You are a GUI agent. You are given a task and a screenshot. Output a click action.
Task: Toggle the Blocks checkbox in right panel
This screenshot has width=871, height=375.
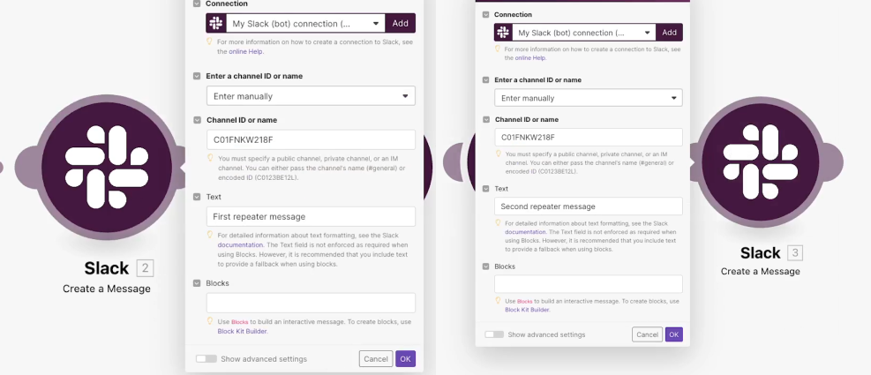(486, 266)
